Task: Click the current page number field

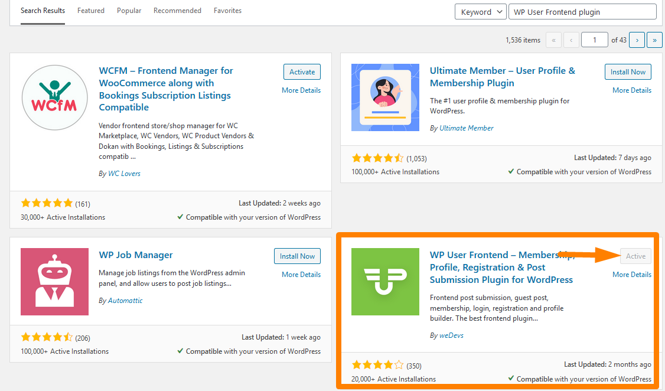Action: coord(594,40)
